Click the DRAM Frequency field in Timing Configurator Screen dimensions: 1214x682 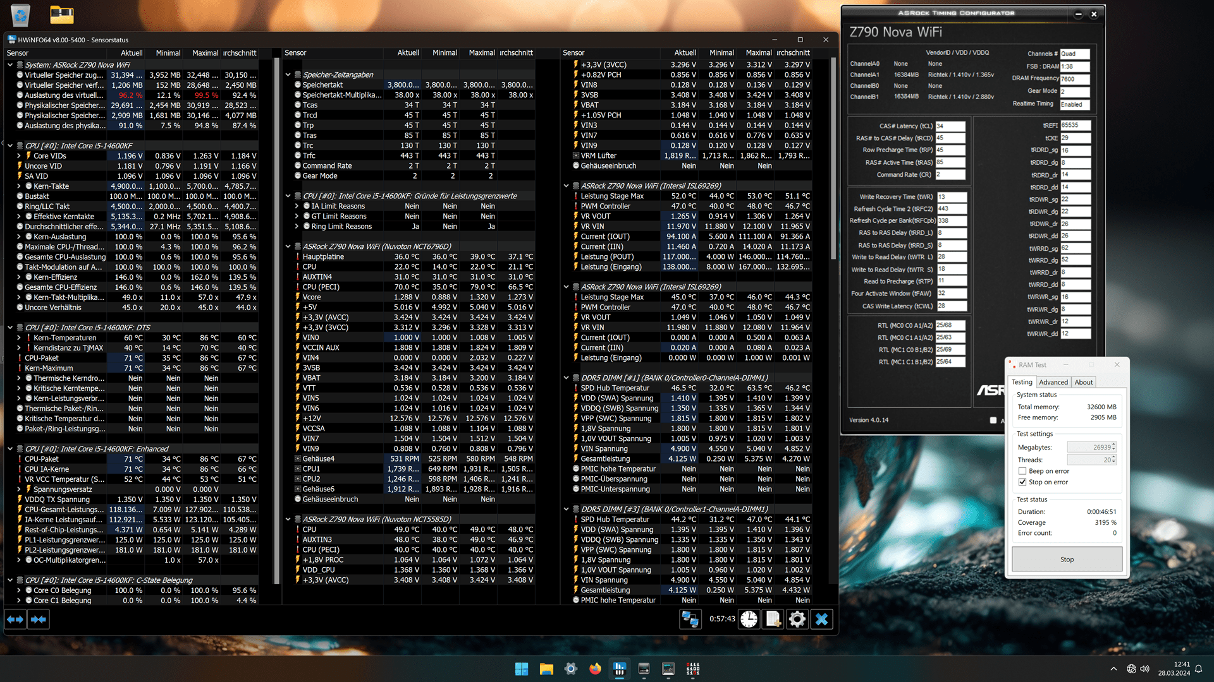tap(1075, 79)
